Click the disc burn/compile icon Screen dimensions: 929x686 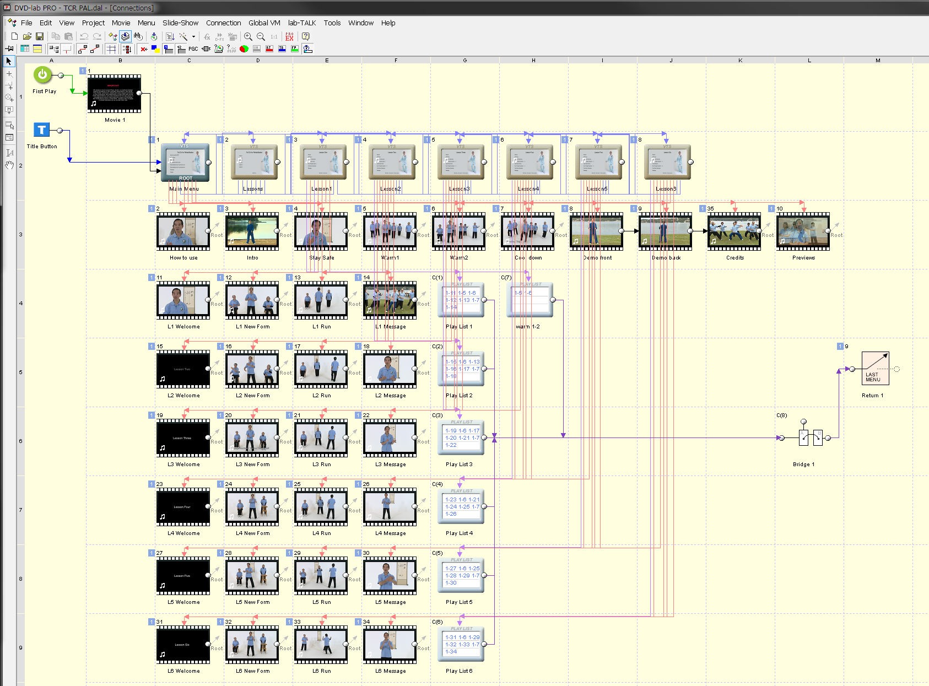point(154,36)
